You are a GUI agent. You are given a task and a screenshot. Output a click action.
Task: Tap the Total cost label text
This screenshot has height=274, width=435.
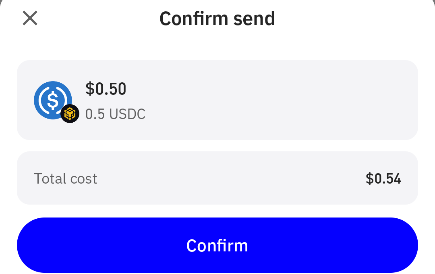tap(65, 178)
